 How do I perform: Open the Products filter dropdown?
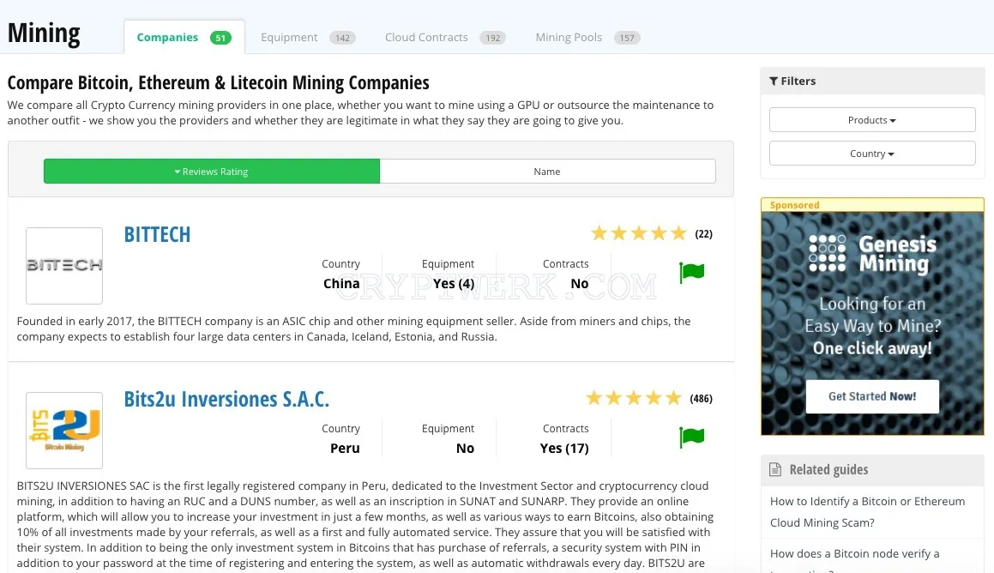coord(872,120)
